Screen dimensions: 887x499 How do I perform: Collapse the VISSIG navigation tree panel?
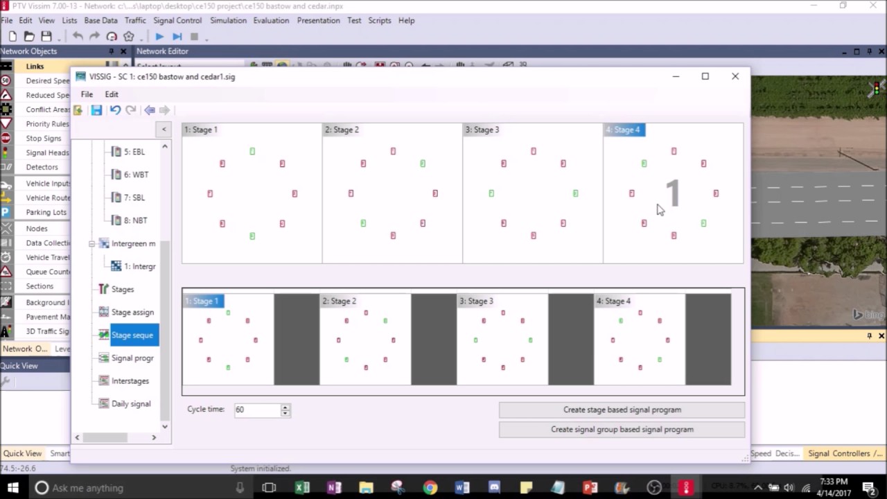(x=164, y=130)
